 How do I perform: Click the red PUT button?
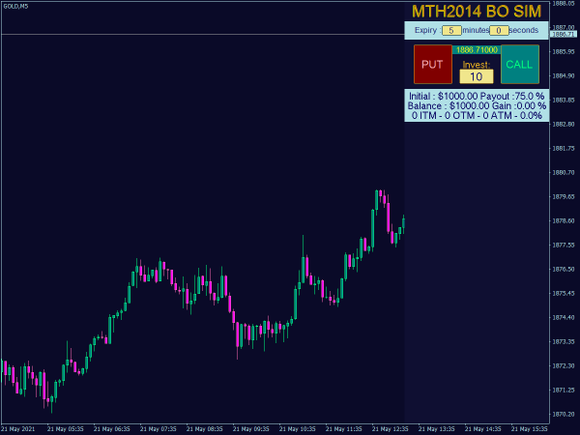pos(432,65)
